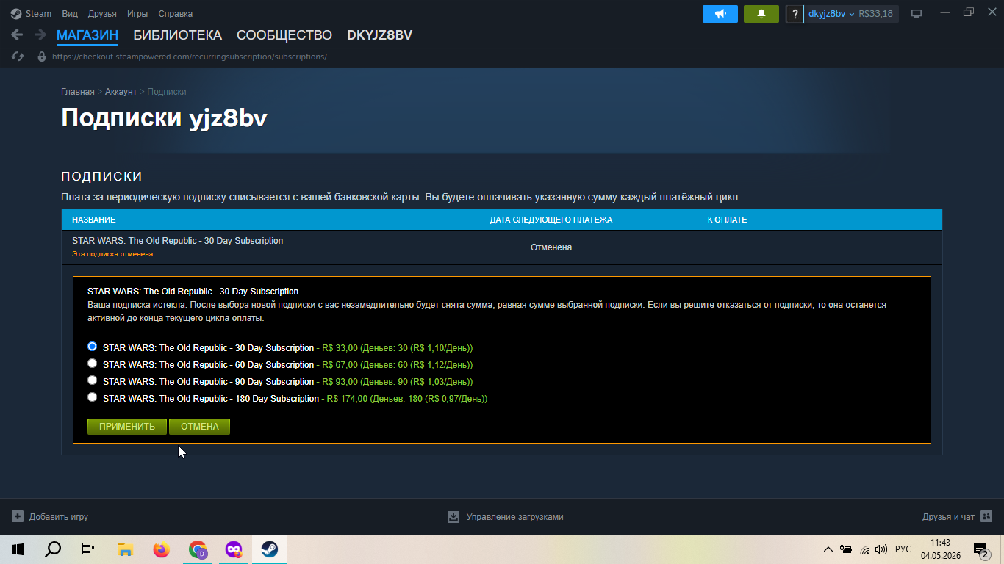Open the Steam menu
Image resolution: width=1004 pixels, height=564 pixels.
[32, 14]
